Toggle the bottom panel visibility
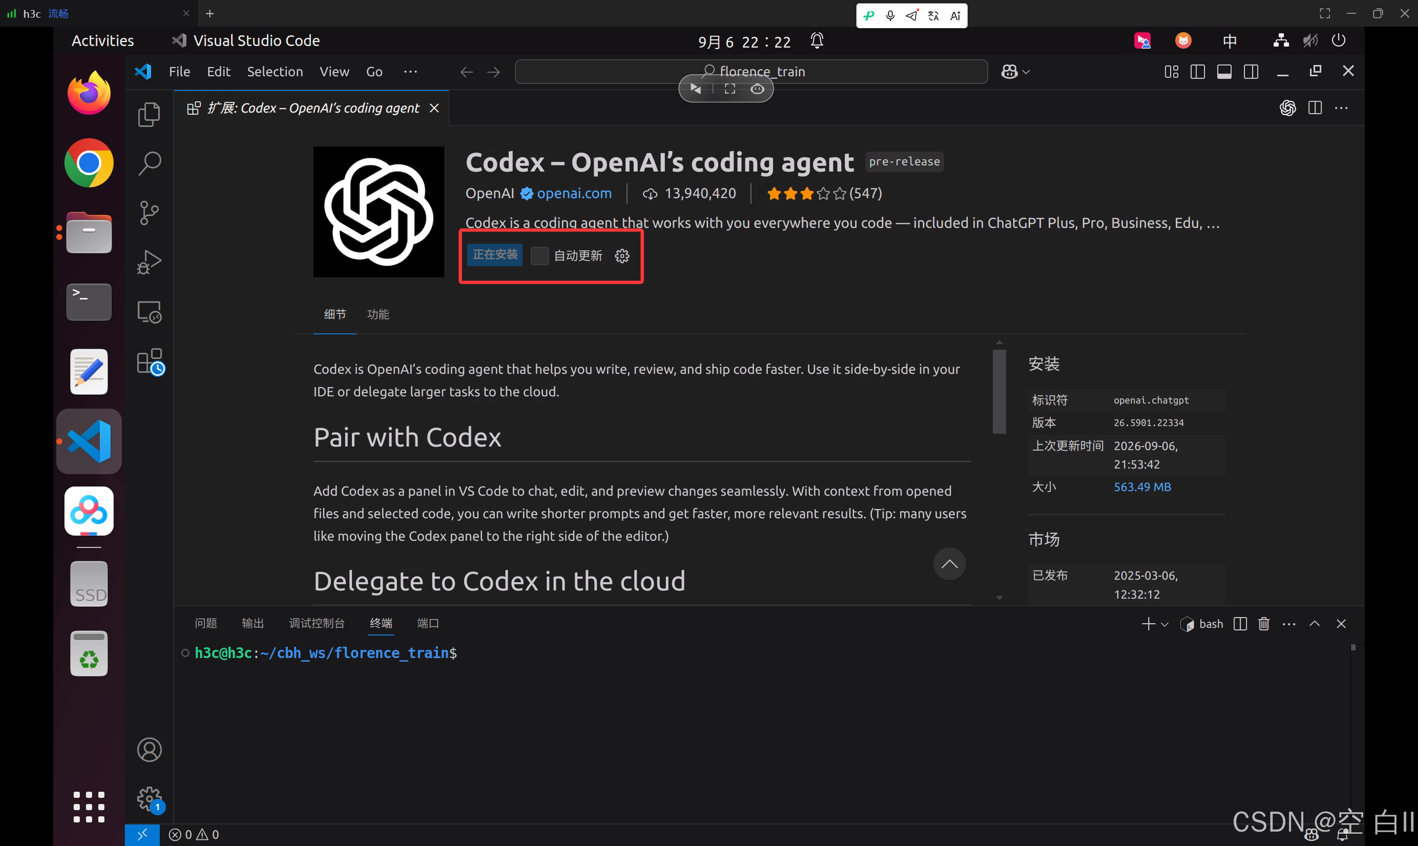This screenshot has height=846, width=1418. pos(1224,72)
